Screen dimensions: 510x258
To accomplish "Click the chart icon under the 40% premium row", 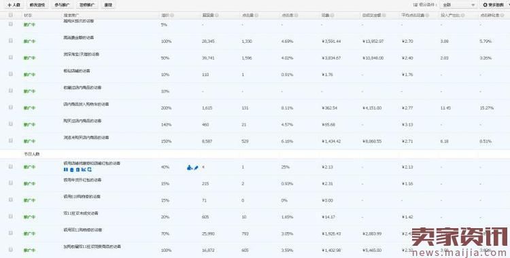I will (84, 170).
